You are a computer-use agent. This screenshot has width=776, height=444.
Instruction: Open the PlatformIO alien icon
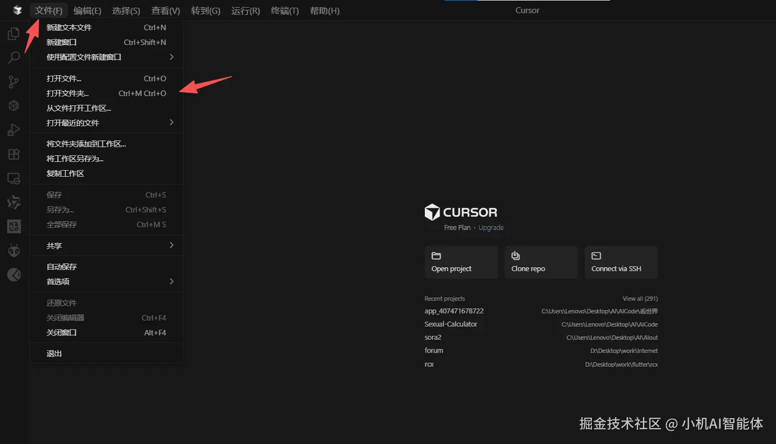pos(14,250)
